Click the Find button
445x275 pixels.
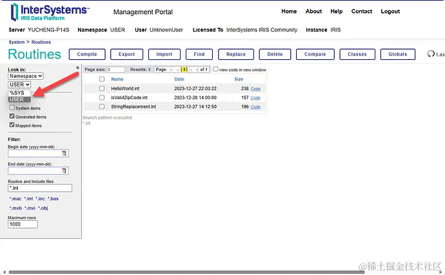click(199, 54)
